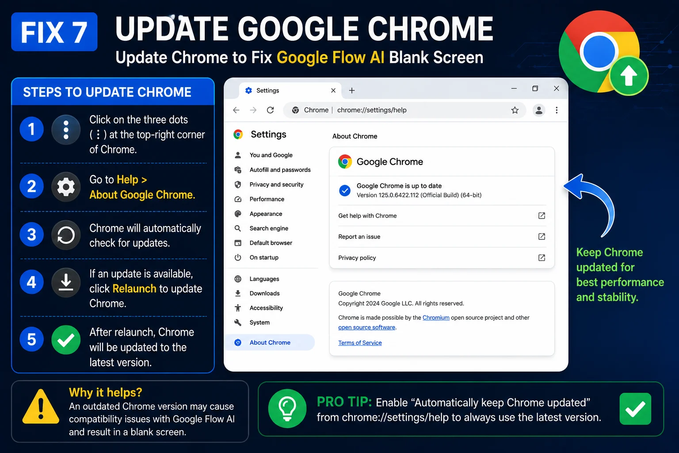This screenshot has width=679, height=453.
Task: Open You and Google settings
Action: coord(271,155)
